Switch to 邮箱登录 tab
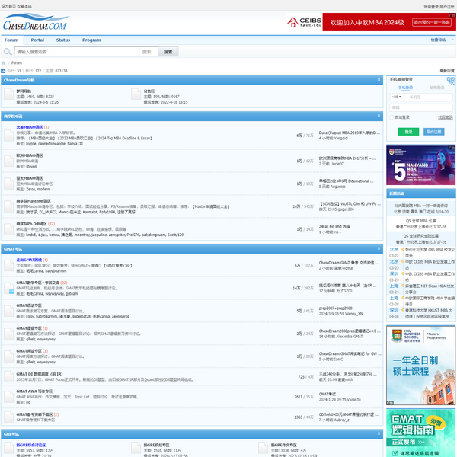 click(x=436, y=87)
